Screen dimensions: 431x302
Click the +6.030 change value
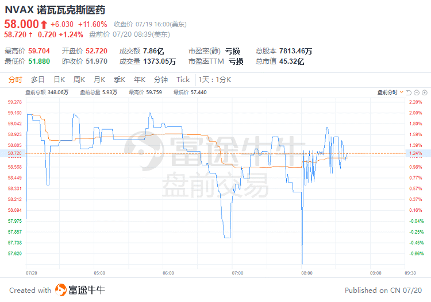point(62,25)
